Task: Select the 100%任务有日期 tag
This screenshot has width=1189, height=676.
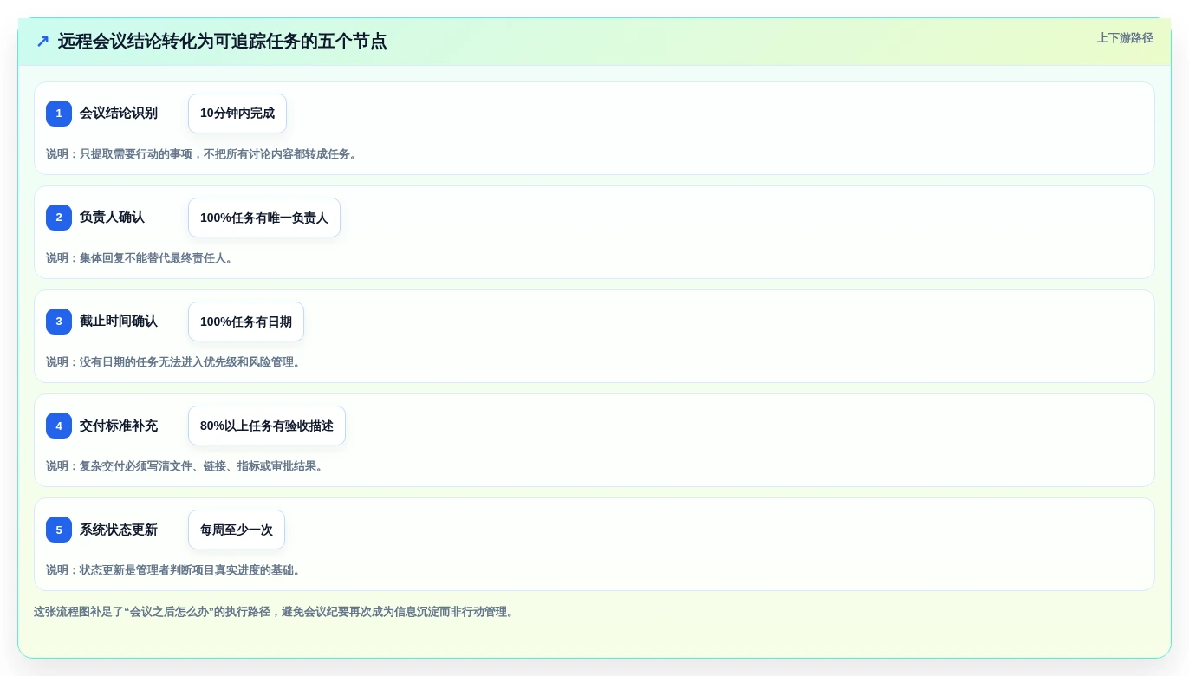Action: pyautogui.click(x=246, y=322)
